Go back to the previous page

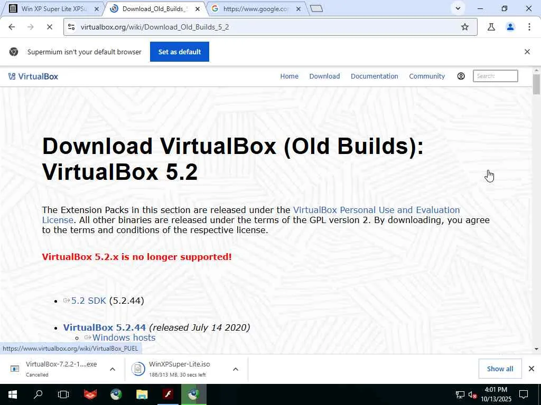pos(12,27)
